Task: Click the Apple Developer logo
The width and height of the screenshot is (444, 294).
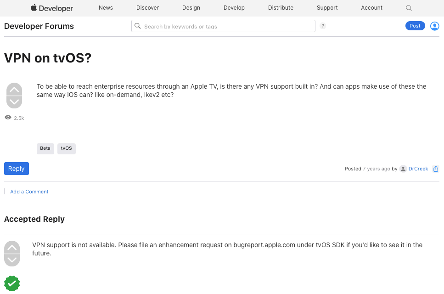Action: click(52, 8)
